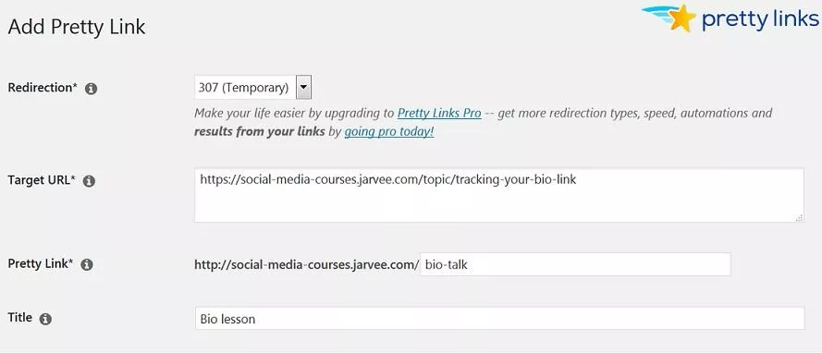Click the Pretty Links star logo

[681, 18]
